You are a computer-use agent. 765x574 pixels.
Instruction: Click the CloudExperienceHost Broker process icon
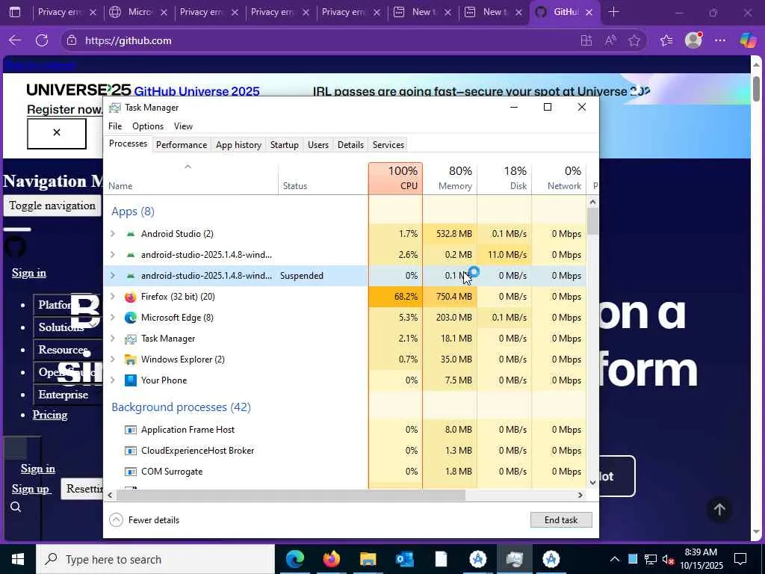[130, 451]
